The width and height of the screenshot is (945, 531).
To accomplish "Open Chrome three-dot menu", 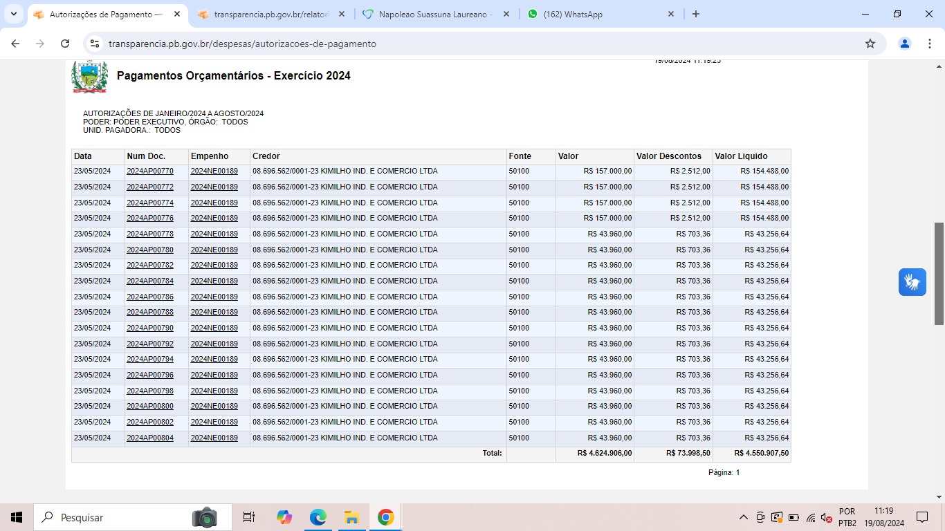I will coord(929,44).
